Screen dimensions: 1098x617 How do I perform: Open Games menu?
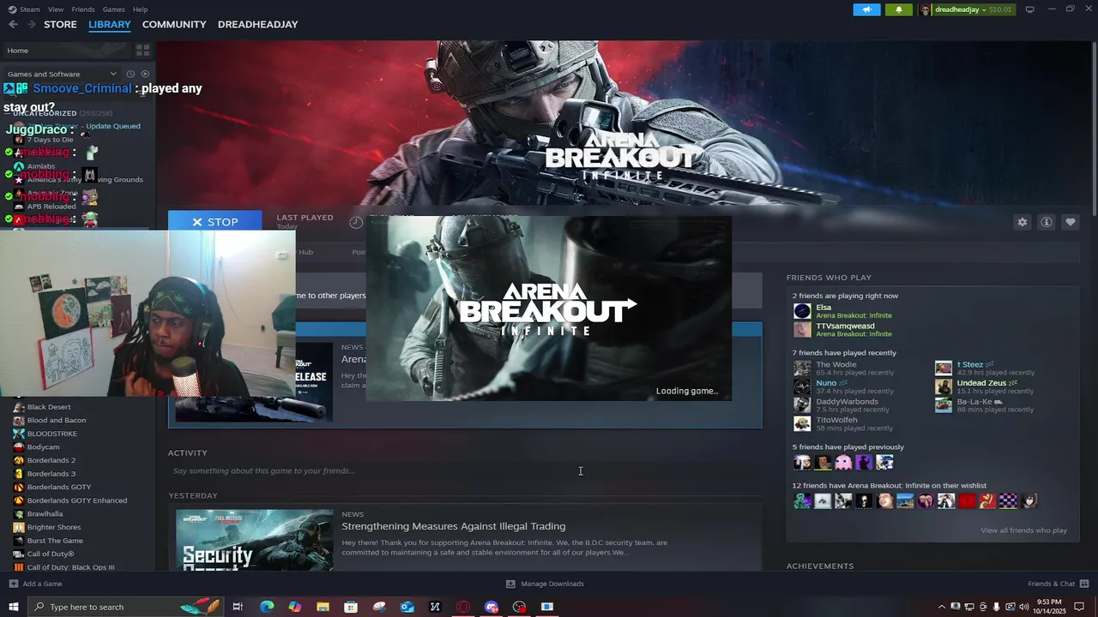(114, 9)
